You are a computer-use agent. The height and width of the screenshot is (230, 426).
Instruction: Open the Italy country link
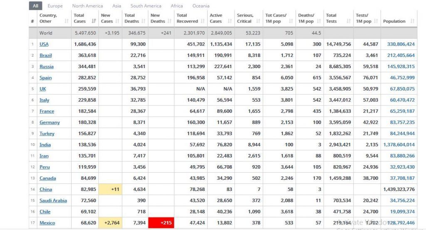point(44,100)
